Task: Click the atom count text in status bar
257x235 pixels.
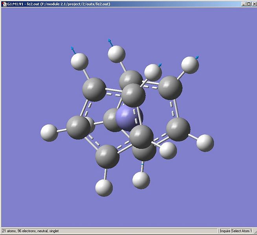Action: click(x=30, y=231)
